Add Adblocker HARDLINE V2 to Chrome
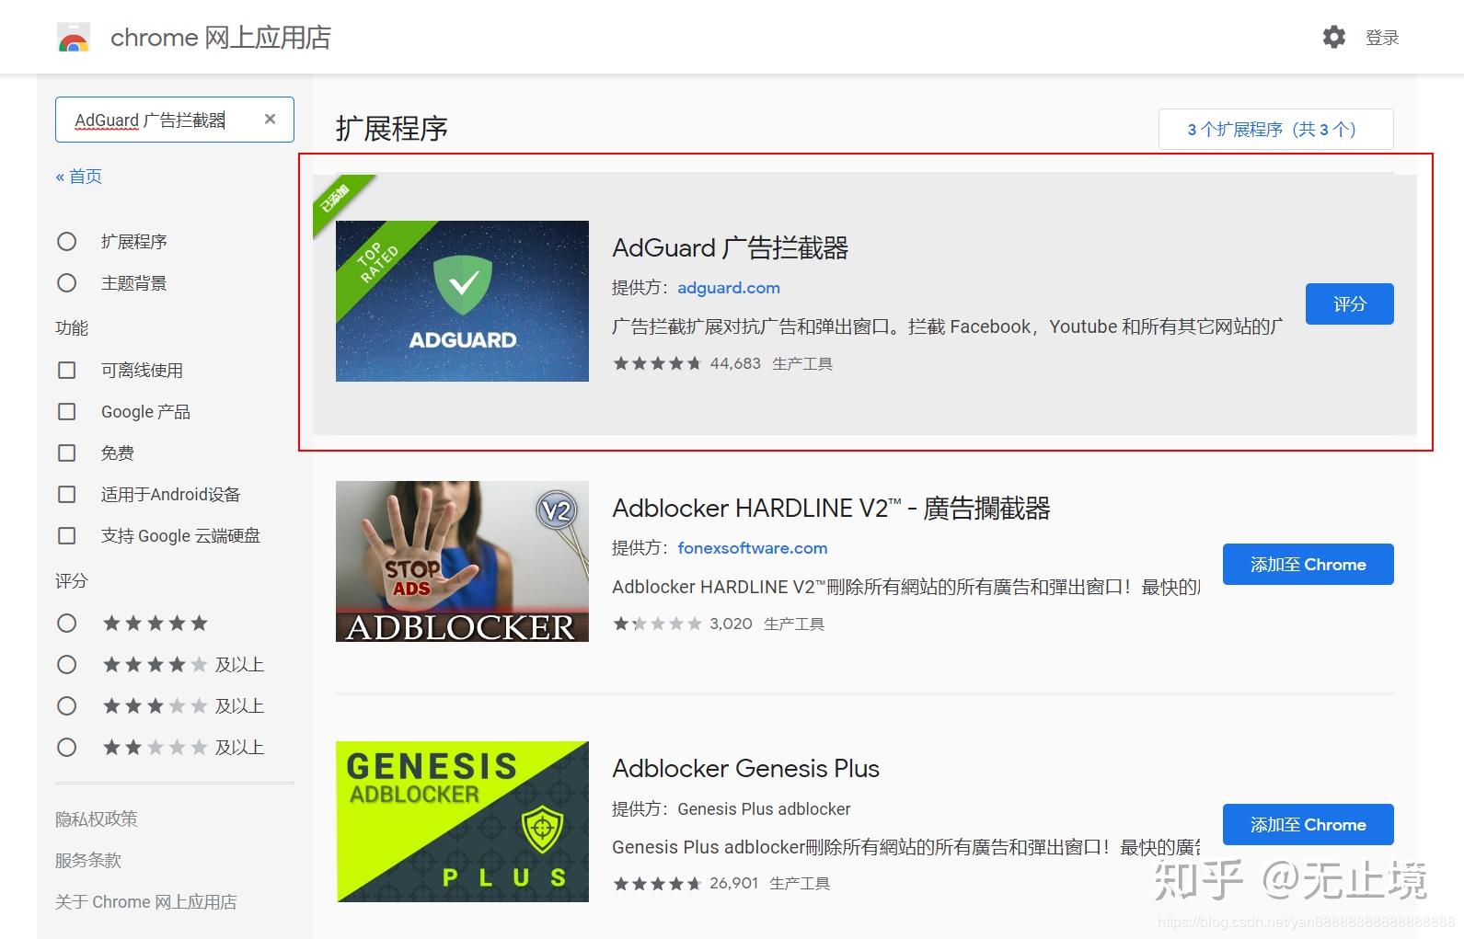The image size is (1464, 939). [x=1308, y=564]
